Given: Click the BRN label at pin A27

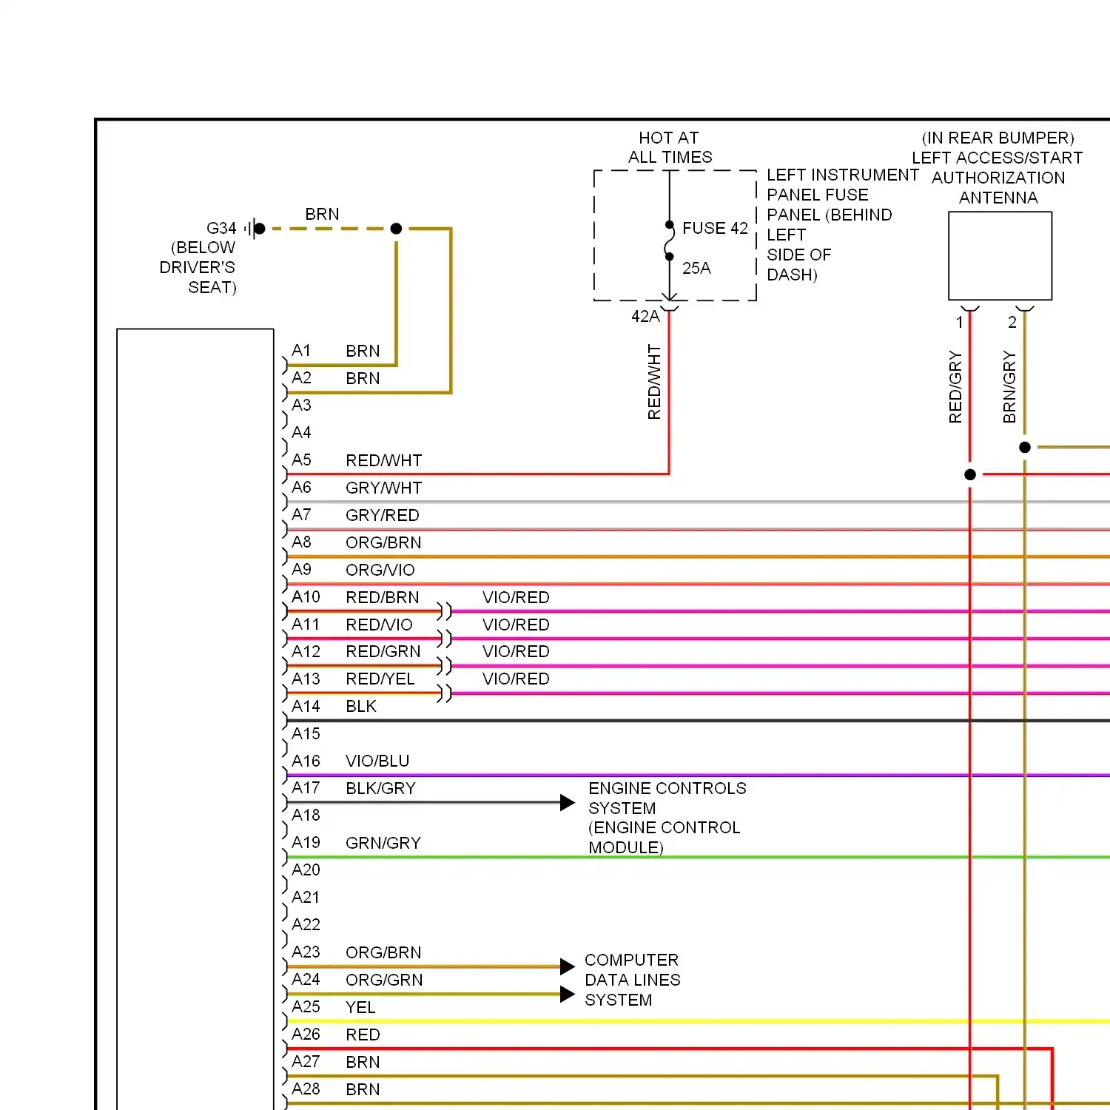Looking at the screenshot, I should coord(363,1062).
